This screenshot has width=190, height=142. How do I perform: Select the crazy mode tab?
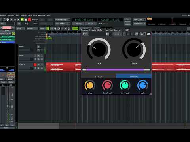[x=99, y=76]
